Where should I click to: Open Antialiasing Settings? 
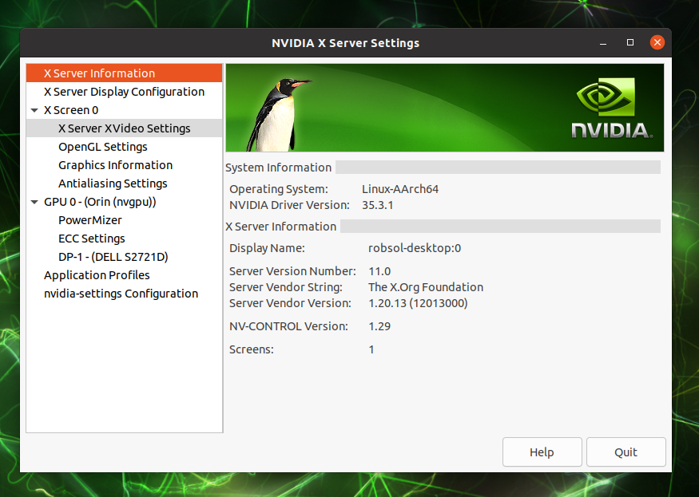click(113, 183)
